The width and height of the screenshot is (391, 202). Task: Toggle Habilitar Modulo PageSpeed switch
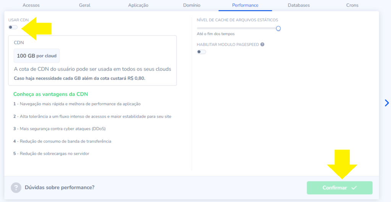coord(201,52)
